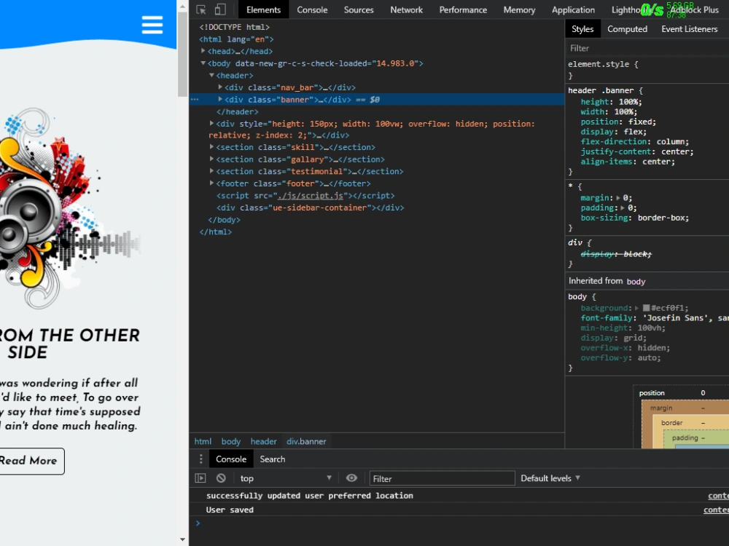Open the hamburger menu on the webpage
Screen dimensions: 729x546
(x=152, y=25)
